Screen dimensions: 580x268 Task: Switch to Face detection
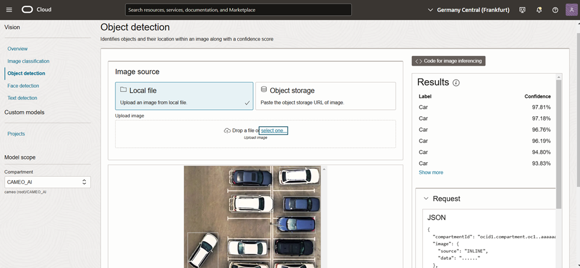click(x=23, y=85)
